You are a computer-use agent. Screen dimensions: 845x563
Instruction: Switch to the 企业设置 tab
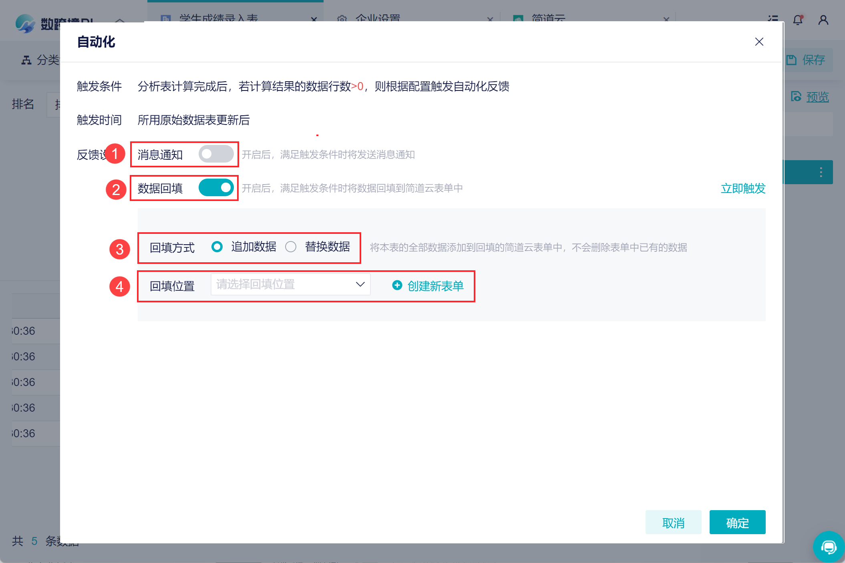[x=377, y=18]
